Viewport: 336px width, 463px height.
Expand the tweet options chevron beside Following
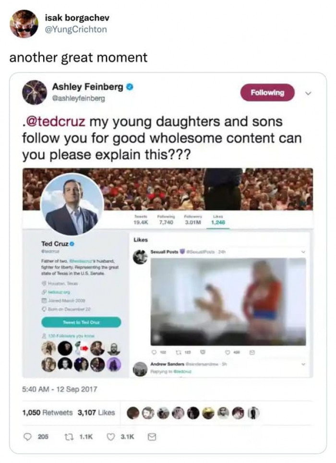click(x=308, y=93)
